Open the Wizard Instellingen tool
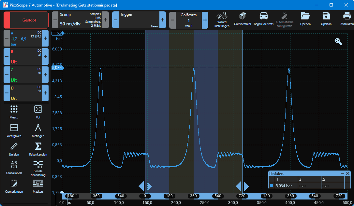The width and height of the screenshot is (354, 206). click(x=222, y=20)
